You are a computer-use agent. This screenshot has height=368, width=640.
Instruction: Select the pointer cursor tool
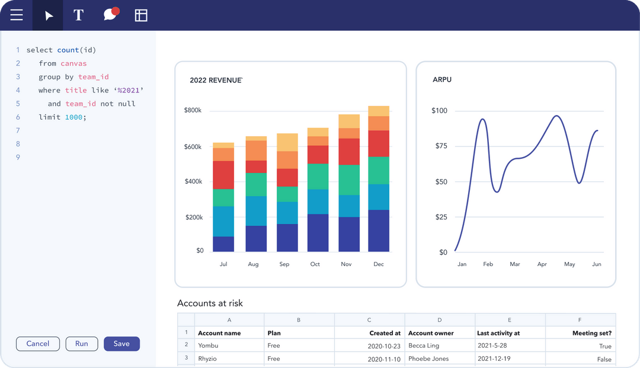pyautogui.click(x=48, y=15)
